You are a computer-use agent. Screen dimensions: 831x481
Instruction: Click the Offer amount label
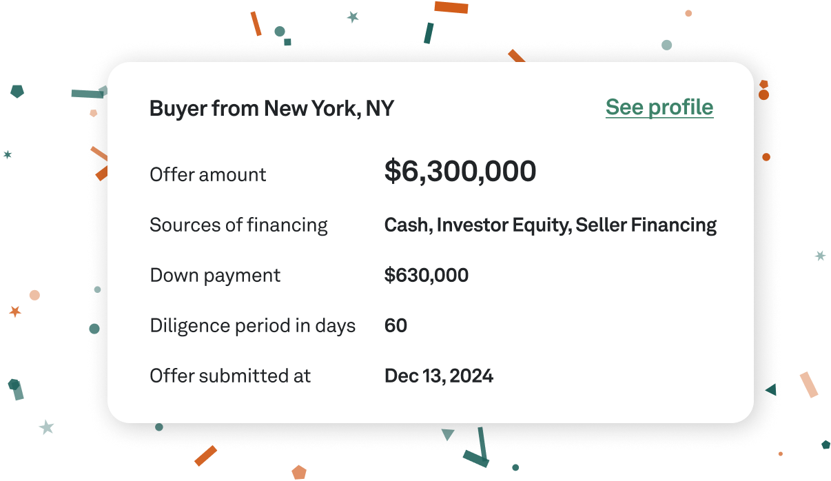coord(207,174)
